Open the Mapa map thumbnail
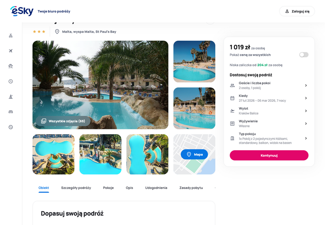The width and height of the screenshot is (325, 225). click(x=194, y=154)
